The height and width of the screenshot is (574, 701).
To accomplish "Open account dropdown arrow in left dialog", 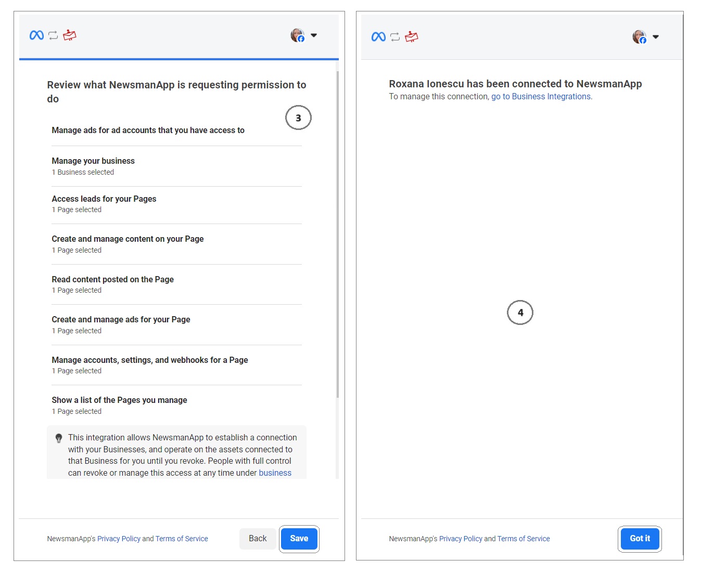I will coord(314,35).
